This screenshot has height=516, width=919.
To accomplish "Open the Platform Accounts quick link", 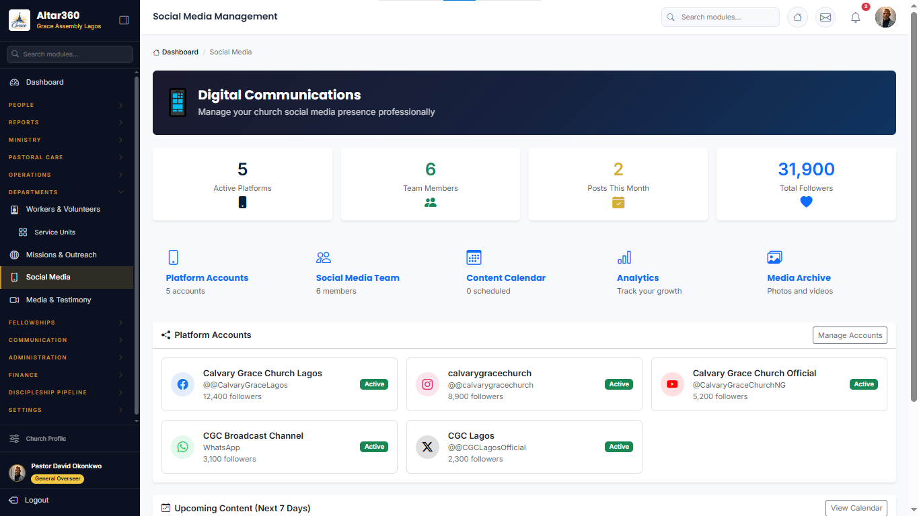I will [x=207, y=277].
